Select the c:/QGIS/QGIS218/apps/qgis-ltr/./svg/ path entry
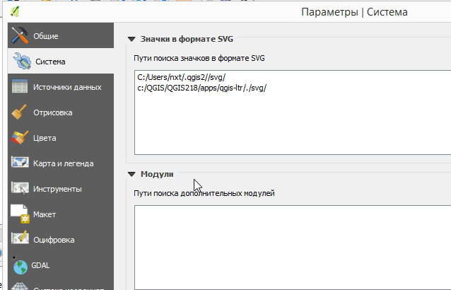Screen dimensions: 451x290 coord(201,88)
